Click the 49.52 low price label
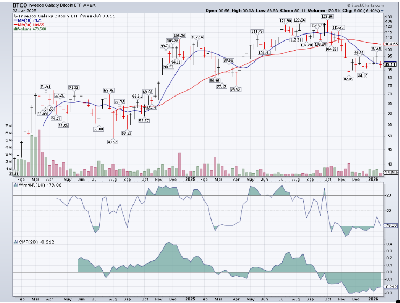 (113, 142)
